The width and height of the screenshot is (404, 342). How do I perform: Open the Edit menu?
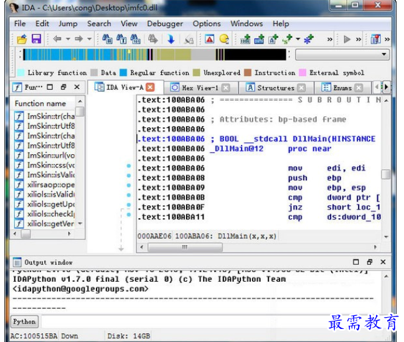pos(42,24)
